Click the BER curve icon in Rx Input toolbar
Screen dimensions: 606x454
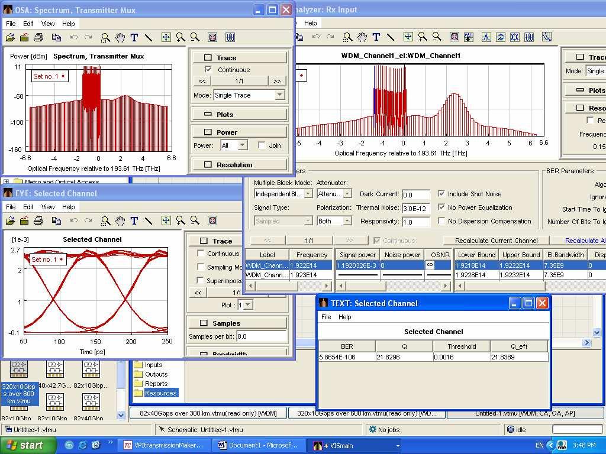point(547,37)
